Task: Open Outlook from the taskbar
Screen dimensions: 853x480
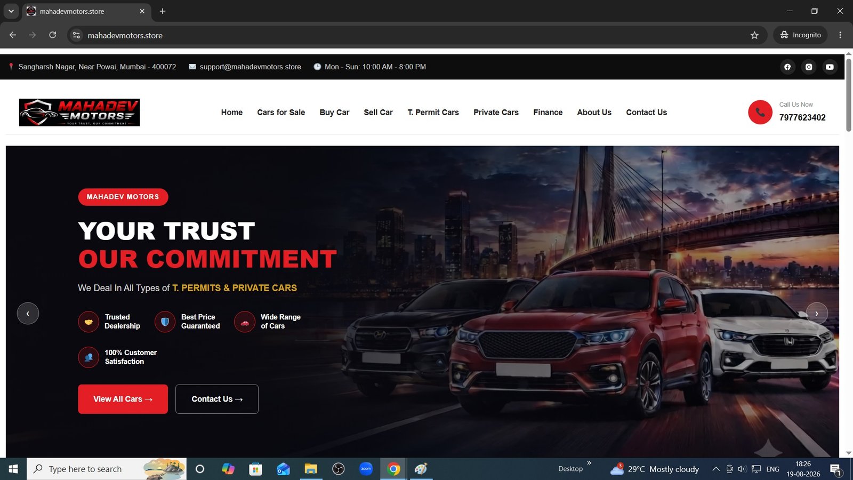Action: pos(283,469)
